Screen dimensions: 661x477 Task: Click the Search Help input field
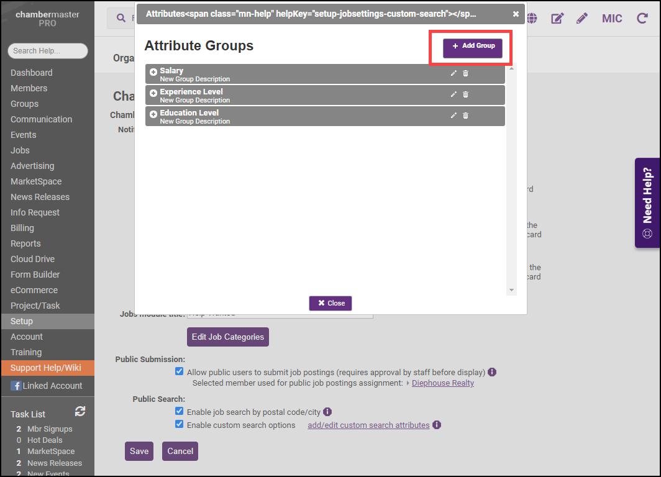[47, 51]
